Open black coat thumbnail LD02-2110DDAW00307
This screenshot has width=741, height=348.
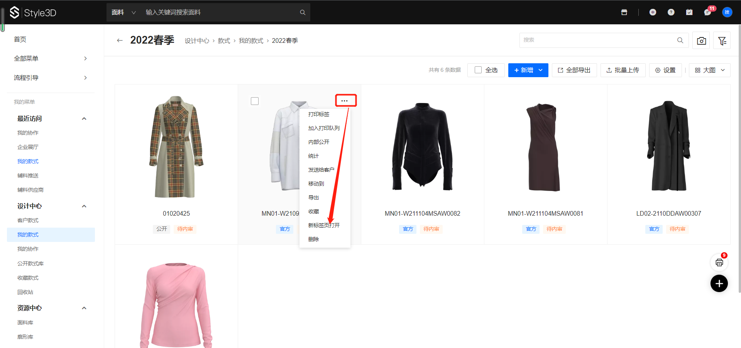coord(669,146)
